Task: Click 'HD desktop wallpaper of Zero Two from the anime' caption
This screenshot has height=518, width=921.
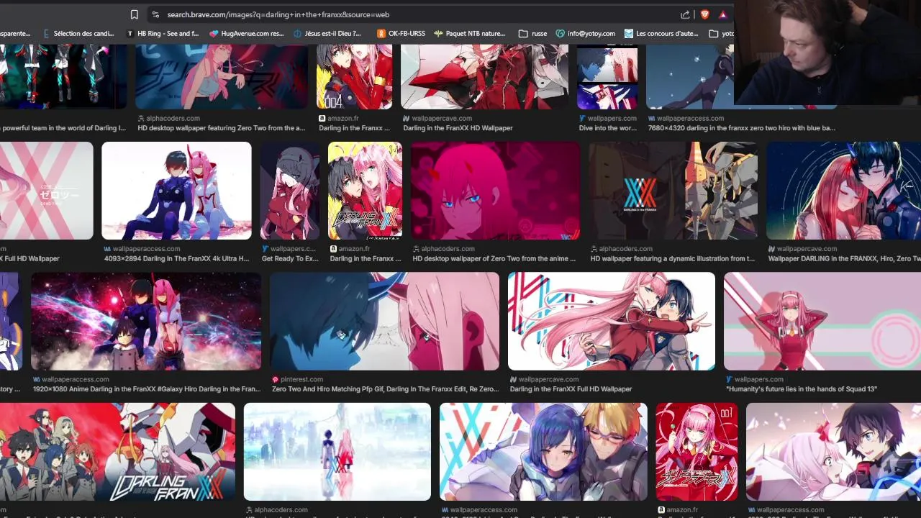Action: click(494, 258)
